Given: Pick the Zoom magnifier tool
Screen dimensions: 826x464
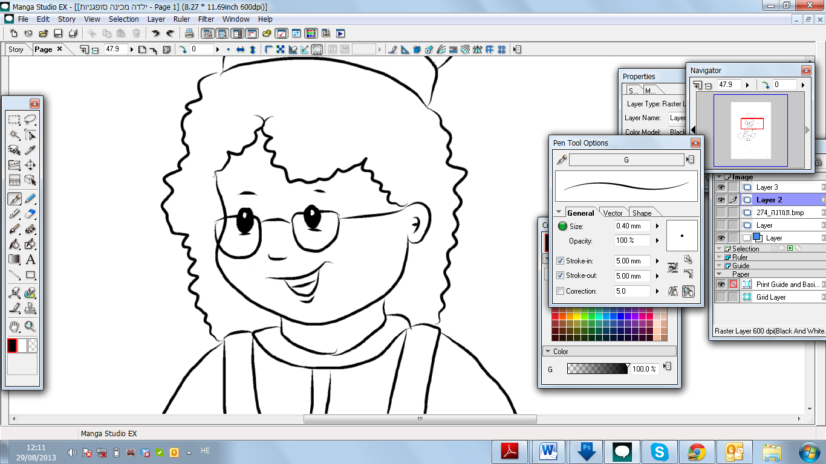Looking at the screenshot, I should pos(30,327).
